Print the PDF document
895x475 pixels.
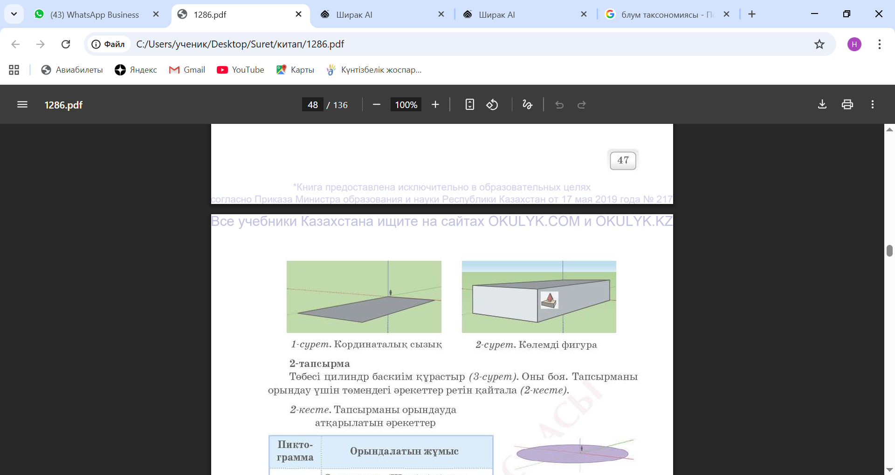pos(847,105)
